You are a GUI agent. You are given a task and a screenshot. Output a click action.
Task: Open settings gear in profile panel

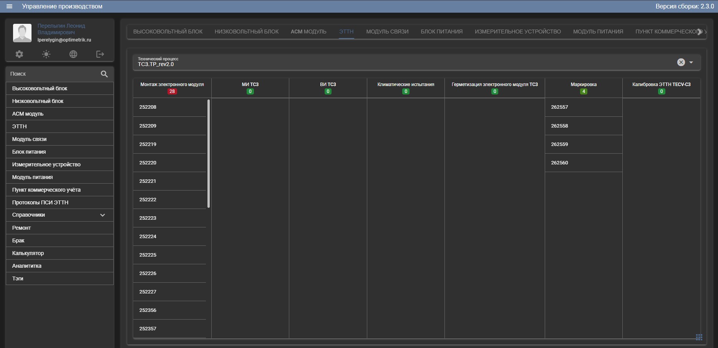19,54
